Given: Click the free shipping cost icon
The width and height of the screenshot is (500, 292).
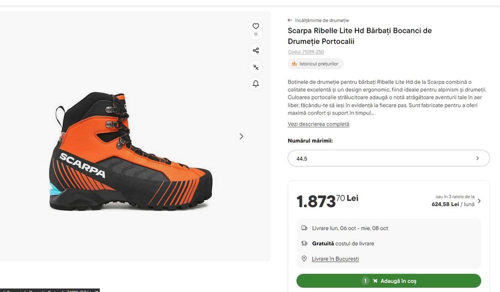Looking at the screenshot, I should tap(304, 244).
